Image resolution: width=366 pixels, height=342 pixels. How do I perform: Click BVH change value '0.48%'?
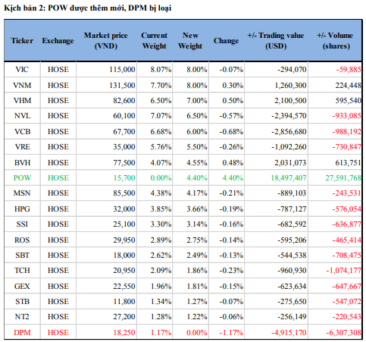tap(233, 163)
